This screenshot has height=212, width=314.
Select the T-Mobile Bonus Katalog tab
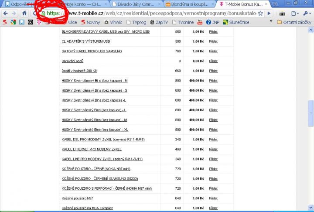[243, 4]
